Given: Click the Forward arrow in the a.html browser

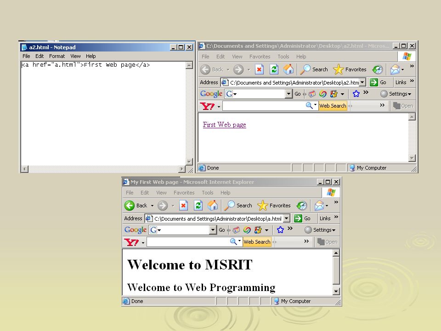Looking at the screenshot, I should pos(163,205).
